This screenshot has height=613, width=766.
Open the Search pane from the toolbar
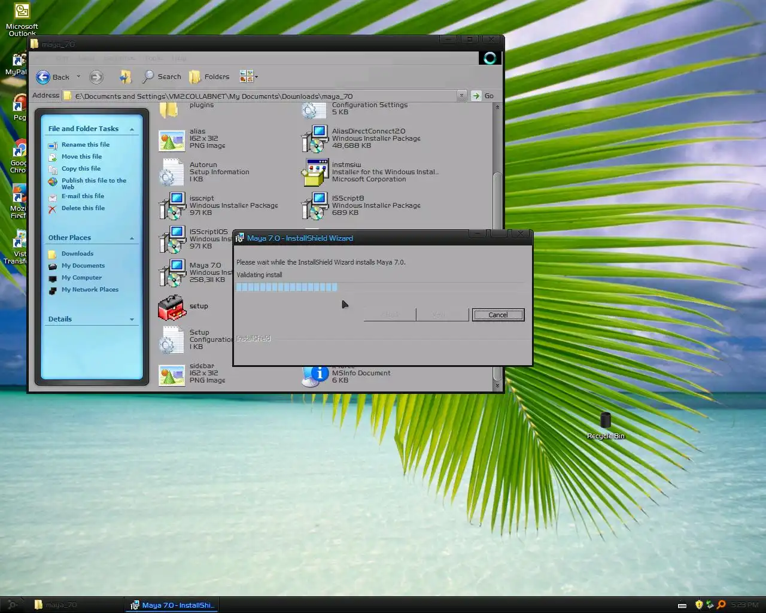tap(162, 77)
